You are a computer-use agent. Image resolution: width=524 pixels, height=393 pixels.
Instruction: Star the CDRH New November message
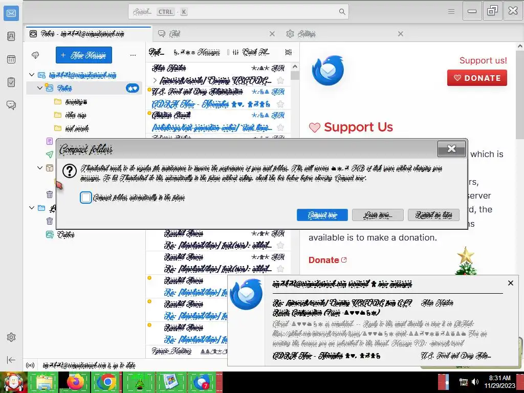280,104
